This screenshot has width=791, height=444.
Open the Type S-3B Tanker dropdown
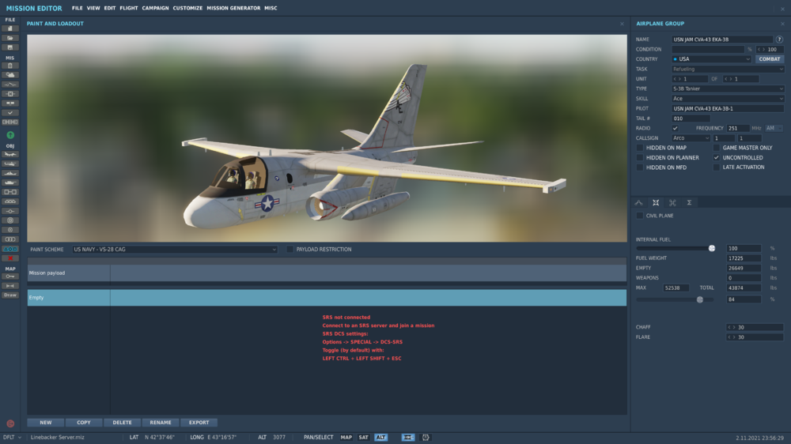pos(728,88)
